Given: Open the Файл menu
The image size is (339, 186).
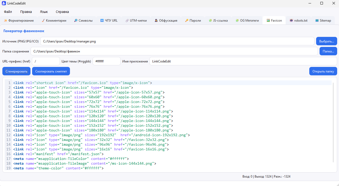Looking at the screenshot, I should 8,12.
